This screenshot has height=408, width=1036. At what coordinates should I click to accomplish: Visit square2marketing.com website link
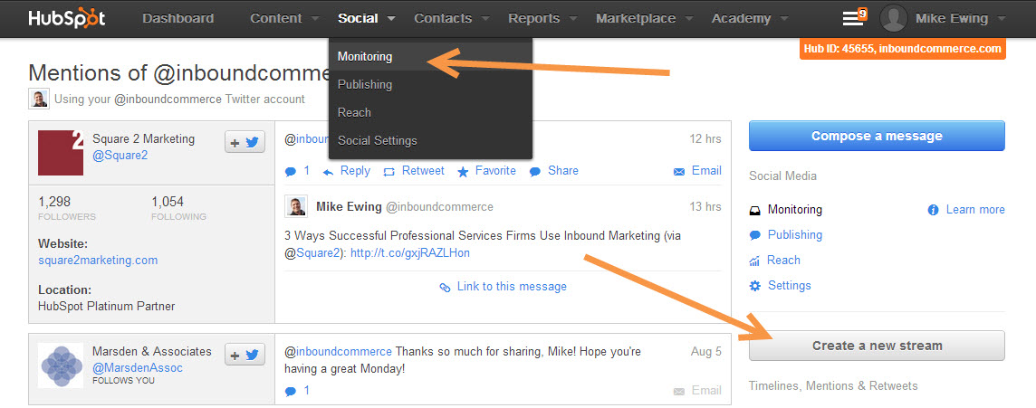coord(98,261)
